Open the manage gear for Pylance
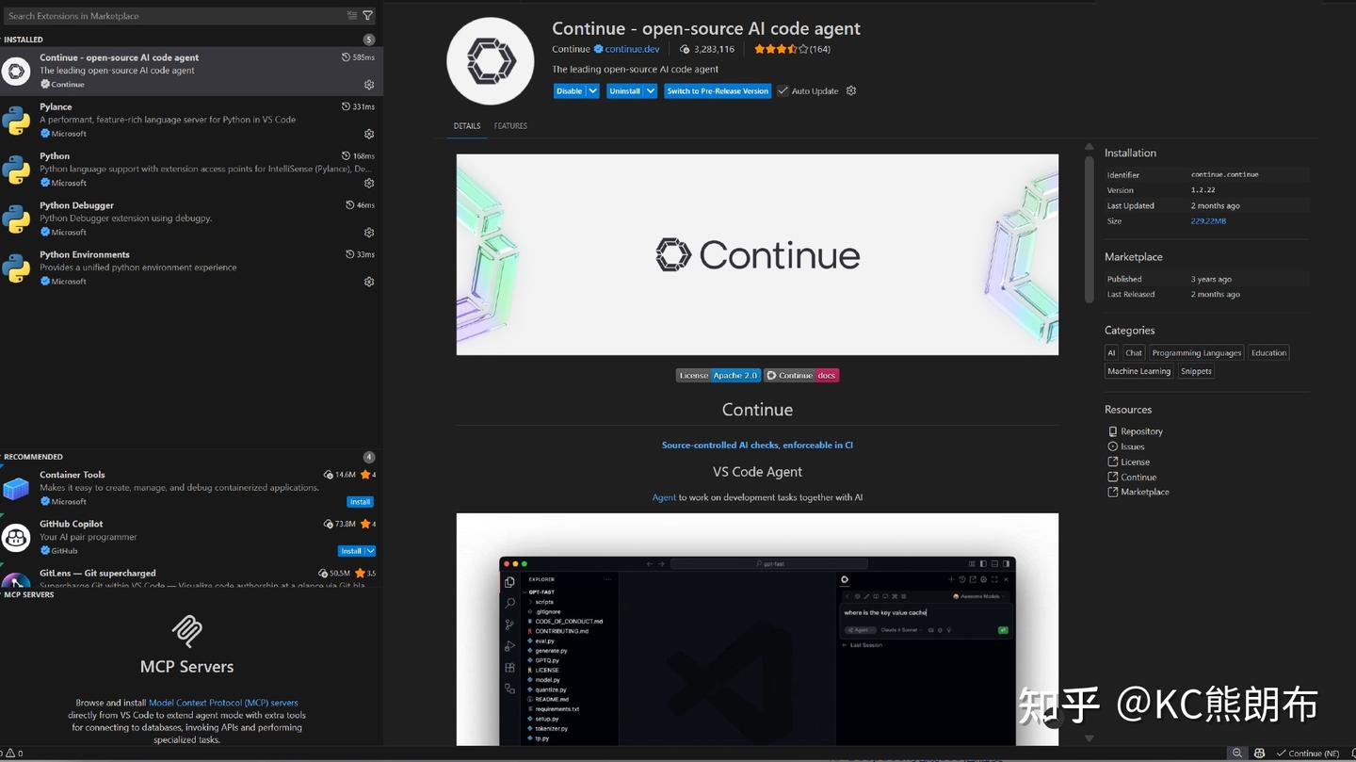Viewport: 1356px width, 762px height. [x=369, y=134]
